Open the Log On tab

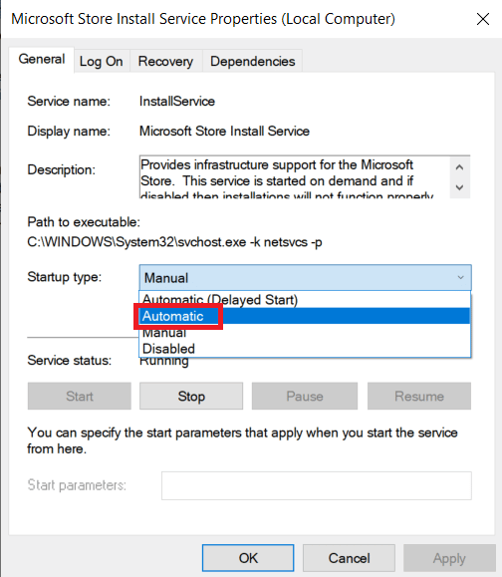click(102, 61)
